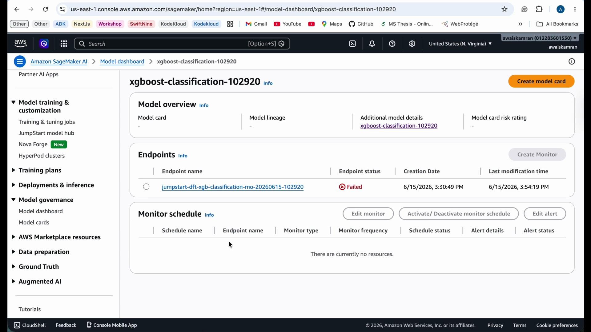Open Info link next to Monitor schedule
The height and width of the screenshot is (332, 591).
pyautogui.click(x=209, y=215)
